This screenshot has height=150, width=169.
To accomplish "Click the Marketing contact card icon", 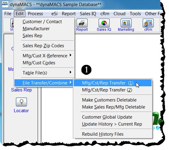I will [x=126, y=23].
